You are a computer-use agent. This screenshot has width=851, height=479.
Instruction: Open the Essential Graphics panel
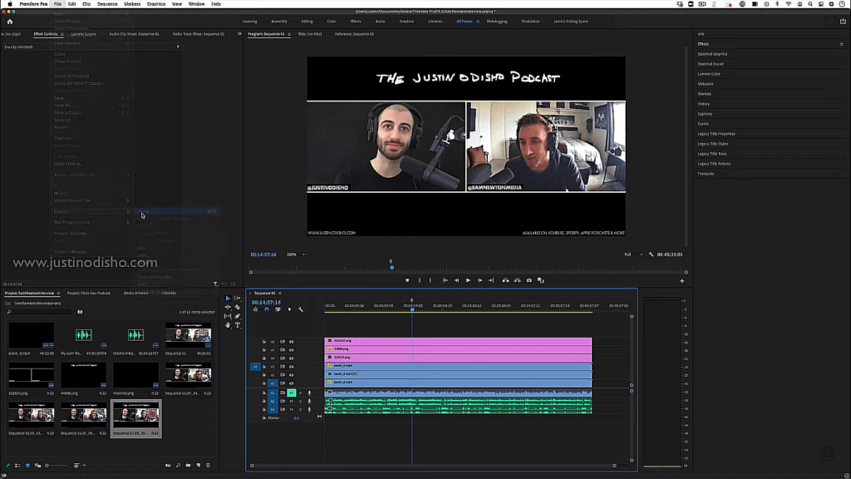point(712,54)
